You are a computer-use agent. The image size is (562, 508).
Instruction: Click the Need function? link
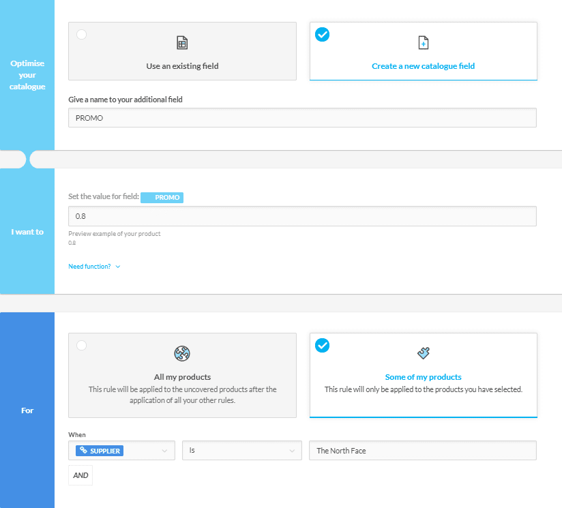(89, 267)
